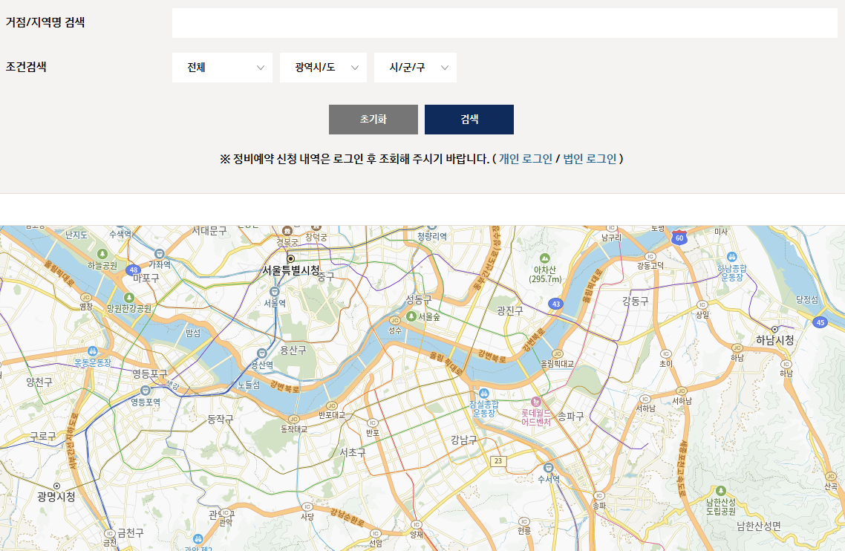
Task: Click the 경복궁 palace icon
Action: pos(288,232)
